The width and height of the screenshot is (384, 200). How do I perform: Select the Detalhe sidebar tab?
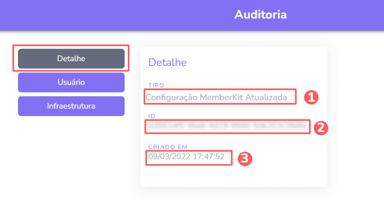tap(71, 58)
